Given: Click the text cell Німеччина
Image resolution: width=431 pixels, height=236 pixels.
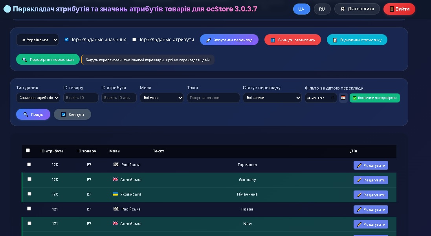Looking at the screenshot, I should pos(247,194).
